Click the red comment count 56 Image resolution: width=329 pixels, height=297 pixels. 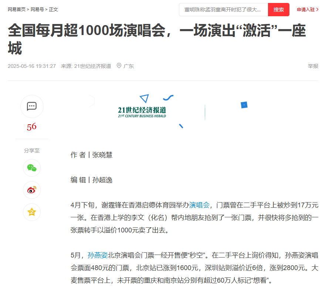pos(32,127)
